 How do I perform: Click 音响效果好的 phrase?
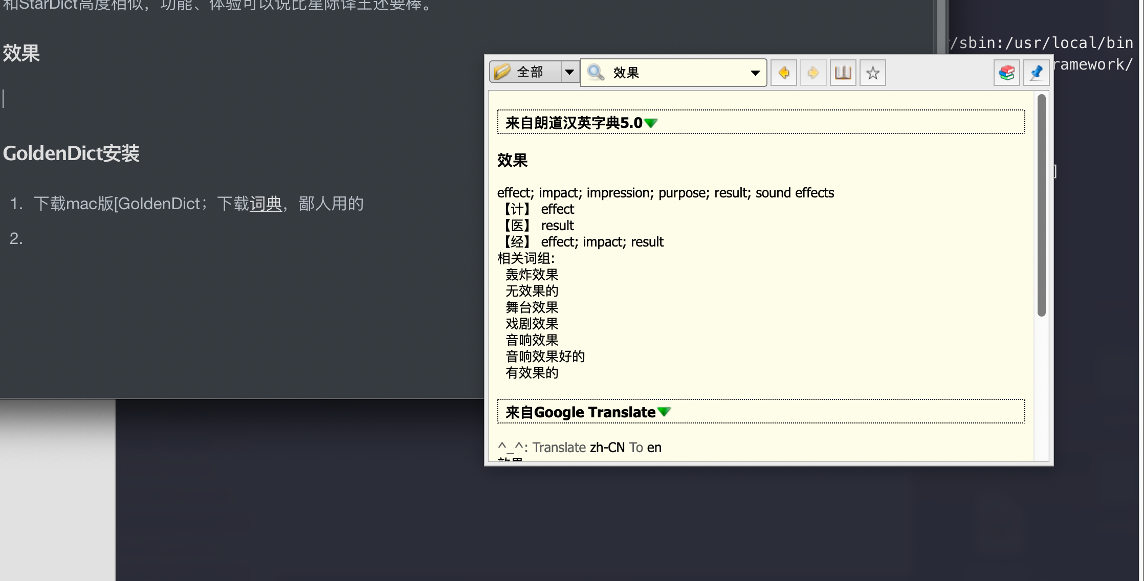[545, 356]
